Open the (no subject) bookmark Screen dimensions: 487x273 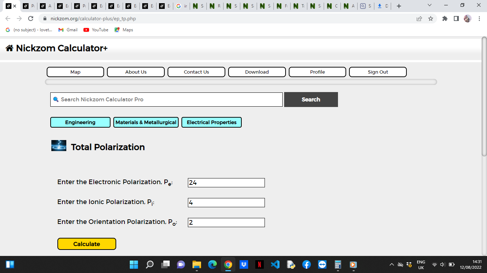click(29, 30)
